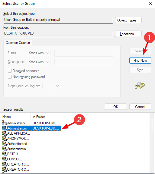
Task: Open the Object Types... dialog
Action: pyautogui.click(x=128, y=20)
